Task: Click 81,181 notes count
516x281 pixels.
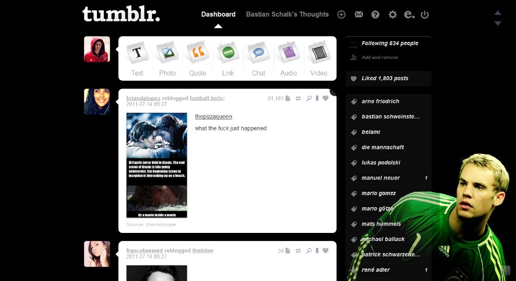Action: pos(275,98)
